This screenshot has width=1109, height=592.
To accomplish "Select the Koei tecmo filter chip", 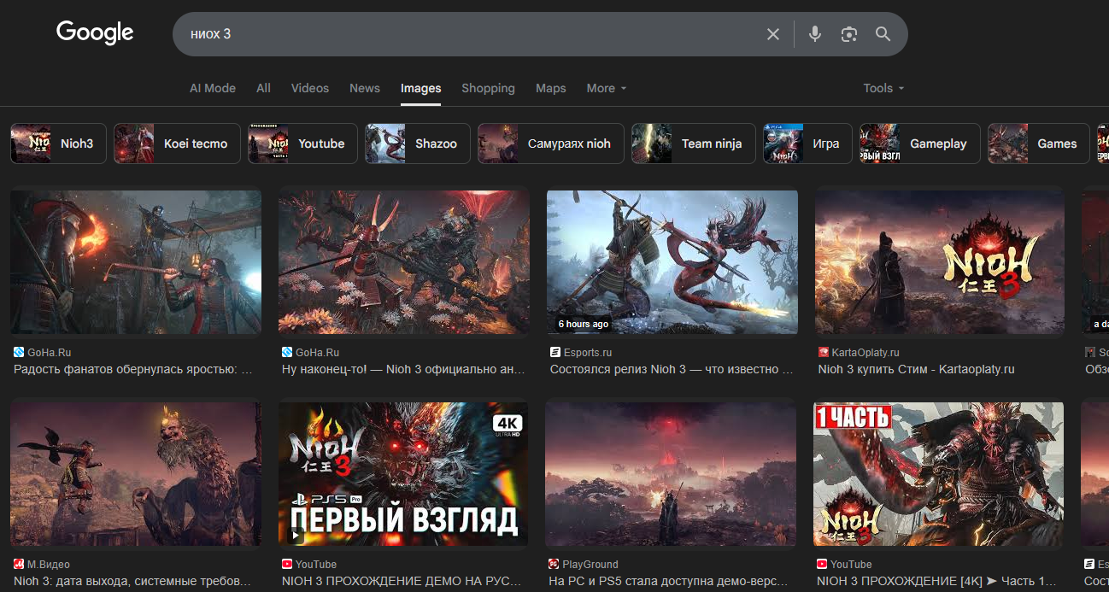I will (177, 144).
